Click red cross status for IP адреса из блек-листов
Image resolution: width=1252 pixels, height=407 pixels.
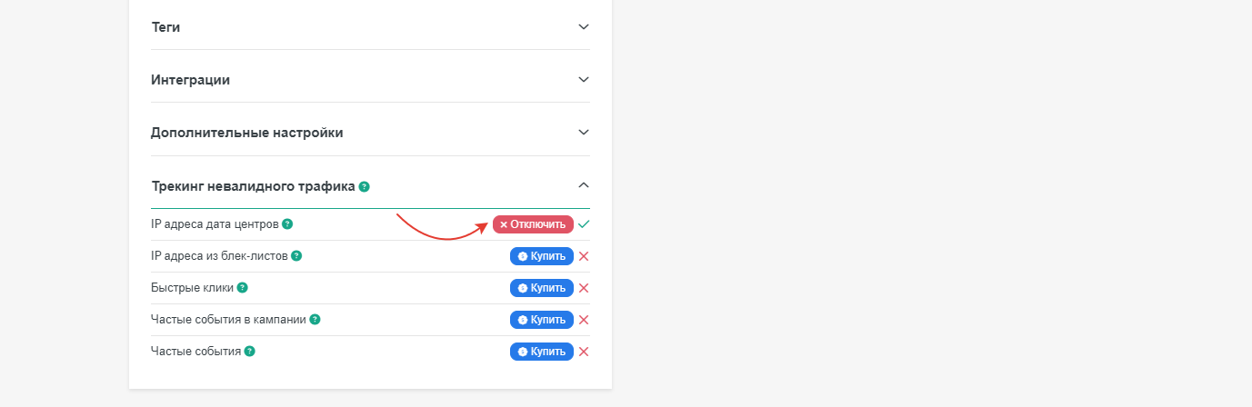pyautogui.click(x=584, y=256)
